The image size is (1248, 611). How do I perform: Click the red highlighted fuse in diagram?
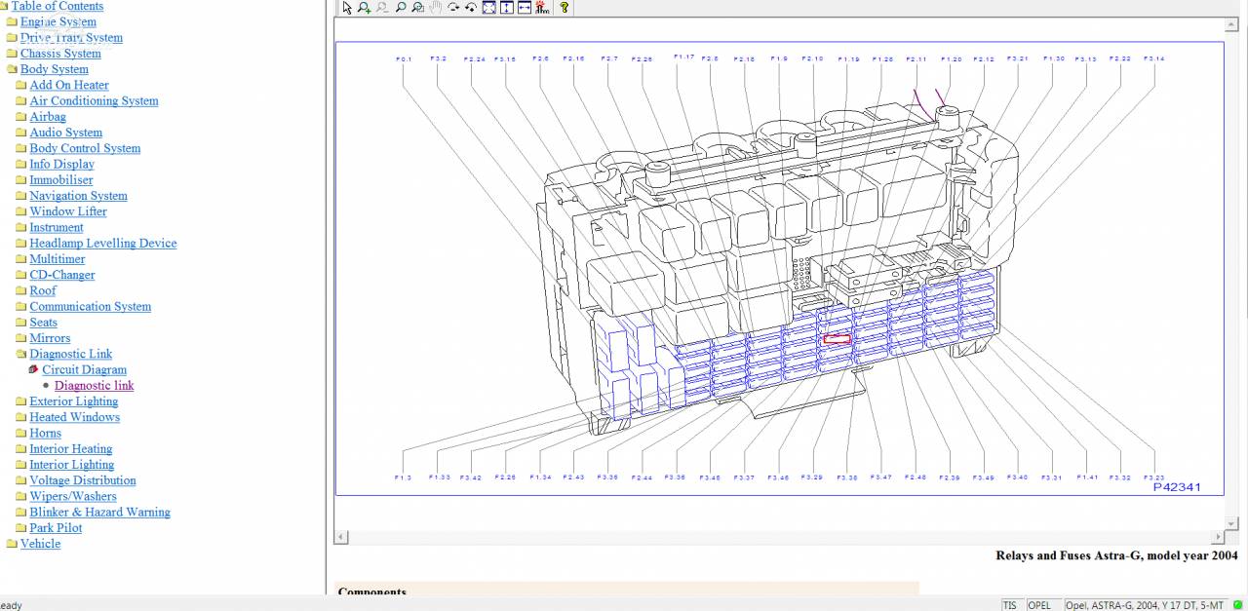[837, 339]
